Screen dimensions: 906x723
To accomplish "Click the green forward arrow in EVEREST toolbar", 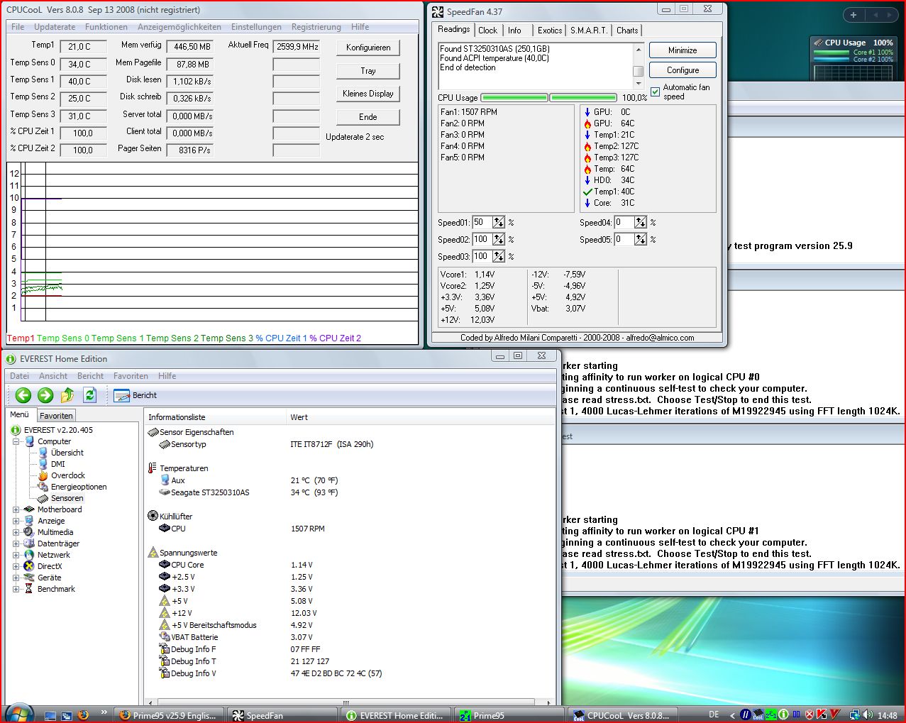I will coord(45,395).
